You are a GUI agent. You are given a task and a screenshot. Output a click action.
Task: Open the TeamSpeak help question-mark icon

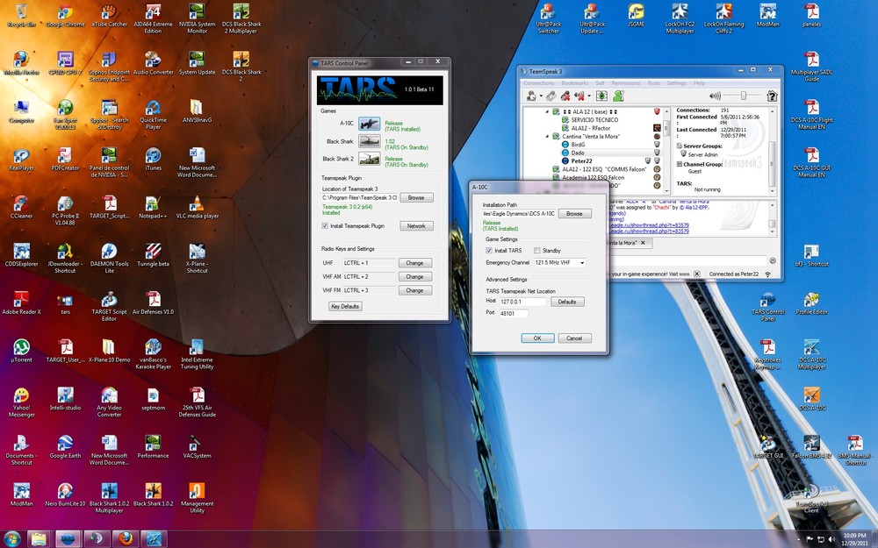tap(772, 96)
